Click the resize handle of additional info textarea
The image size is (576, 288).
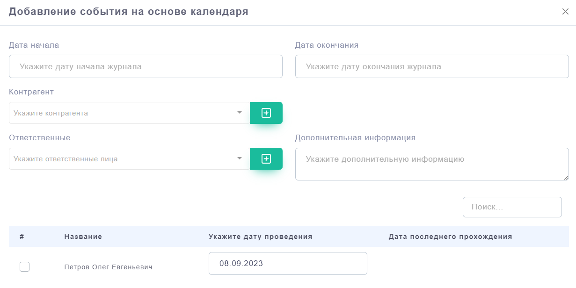click(x=566, y=178)
